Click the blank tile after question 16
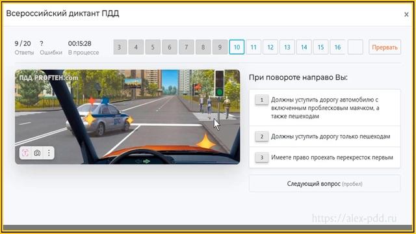 click(356, 47)
